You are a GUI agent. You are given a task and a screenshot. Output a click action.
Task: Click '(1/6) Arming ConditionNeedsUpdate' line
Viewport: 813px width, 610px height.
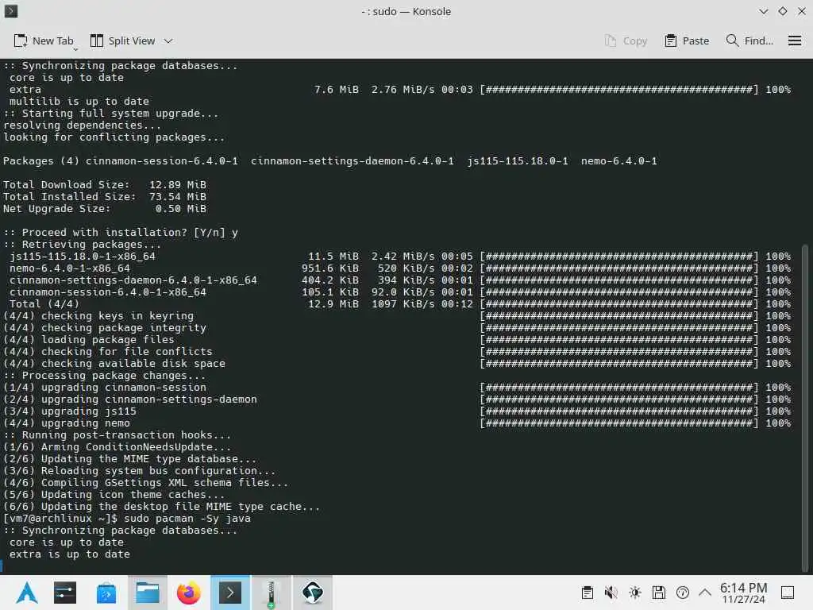pyautogui.click(x=118, y=447)
